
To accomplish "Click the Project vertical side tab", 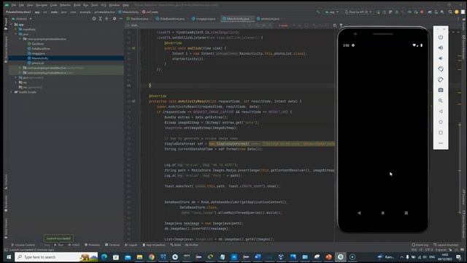I will pos(6,24).
